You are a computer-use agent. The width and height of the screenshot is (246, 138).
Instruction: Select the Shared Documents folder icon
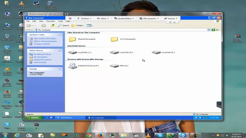tap(72, 39)
